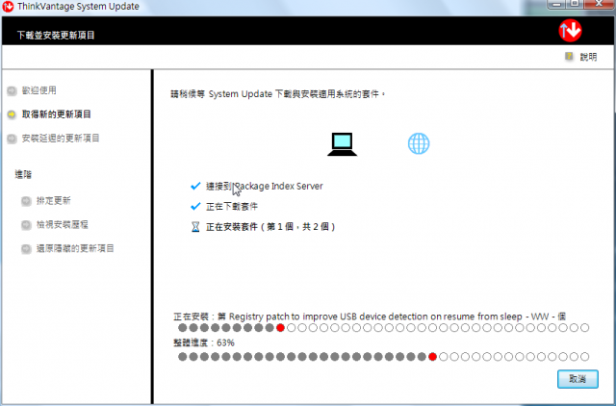Click the package installation progress dots bar

click(x=383, y=327)
